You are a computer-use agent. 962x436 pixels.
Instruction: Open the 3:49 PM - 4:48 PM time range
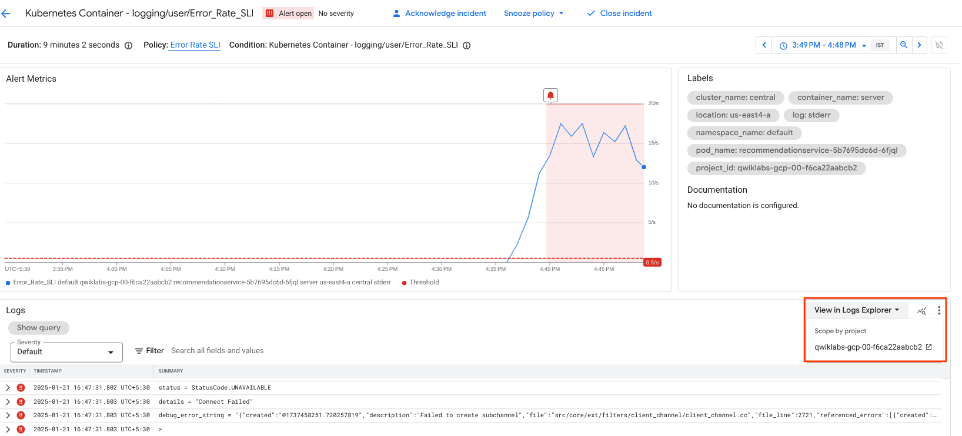(823, 45)
